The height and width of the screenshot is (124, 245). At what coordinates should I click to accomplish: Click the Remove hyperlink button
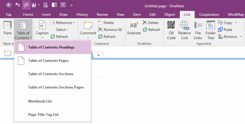(227, 37)
